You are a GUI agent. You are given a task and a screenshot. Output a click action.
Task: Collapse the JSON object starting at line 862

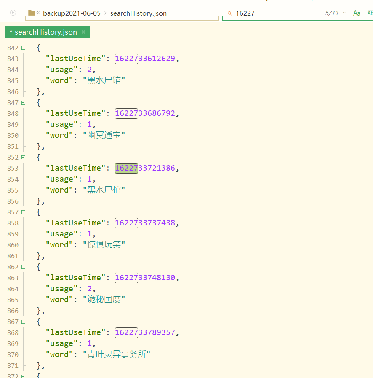24,267
